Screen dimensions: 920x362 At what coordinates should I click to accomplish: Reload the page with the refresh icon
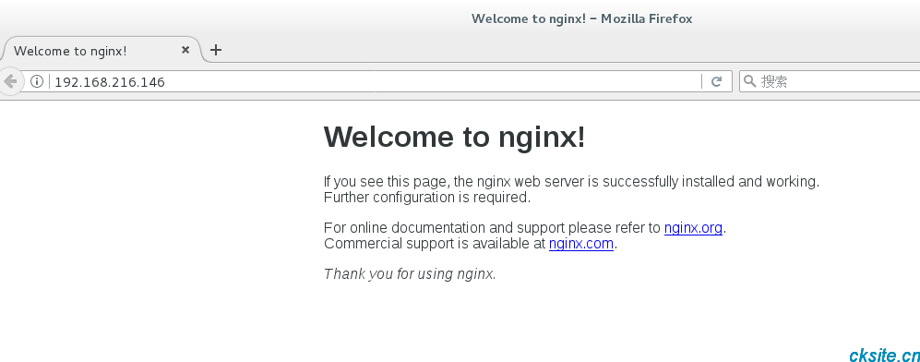(x=716, y=81)
